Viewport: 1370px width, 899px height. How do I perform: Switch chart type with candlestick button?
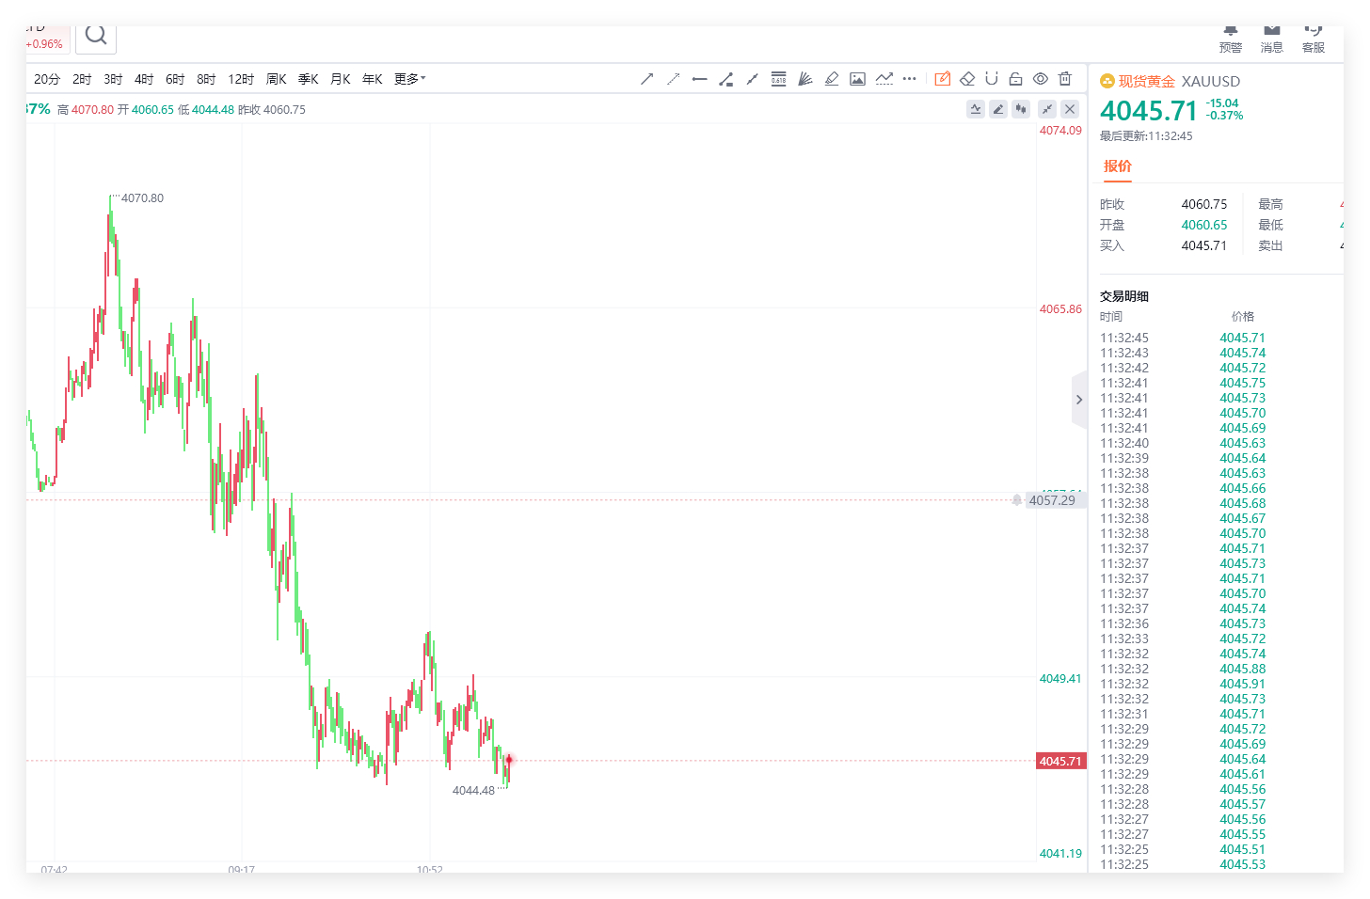pos(1021,109)
